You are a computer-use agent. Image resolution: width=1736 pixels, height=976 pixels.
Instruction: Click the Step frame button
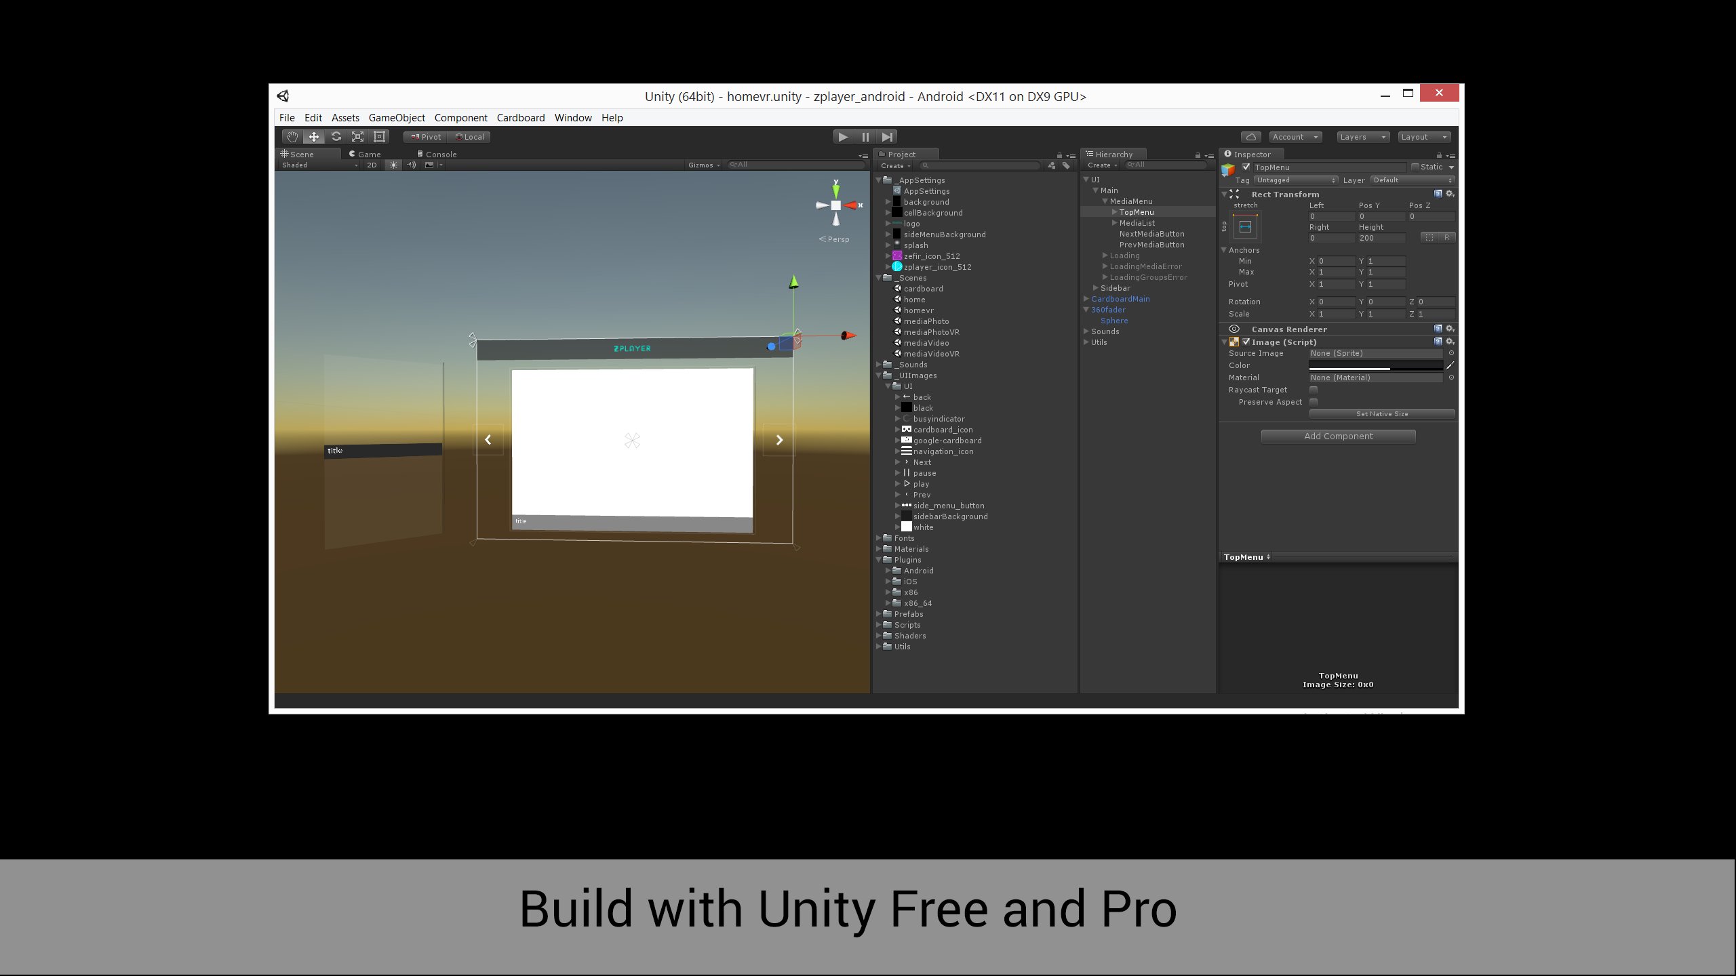point(887,137)
